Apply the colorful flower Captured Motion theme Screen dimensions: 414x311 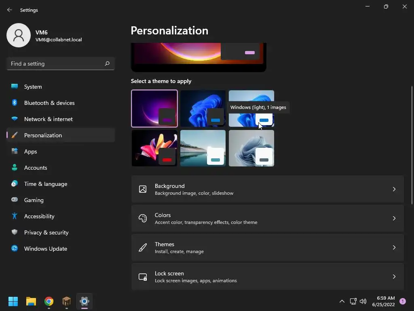154,148
